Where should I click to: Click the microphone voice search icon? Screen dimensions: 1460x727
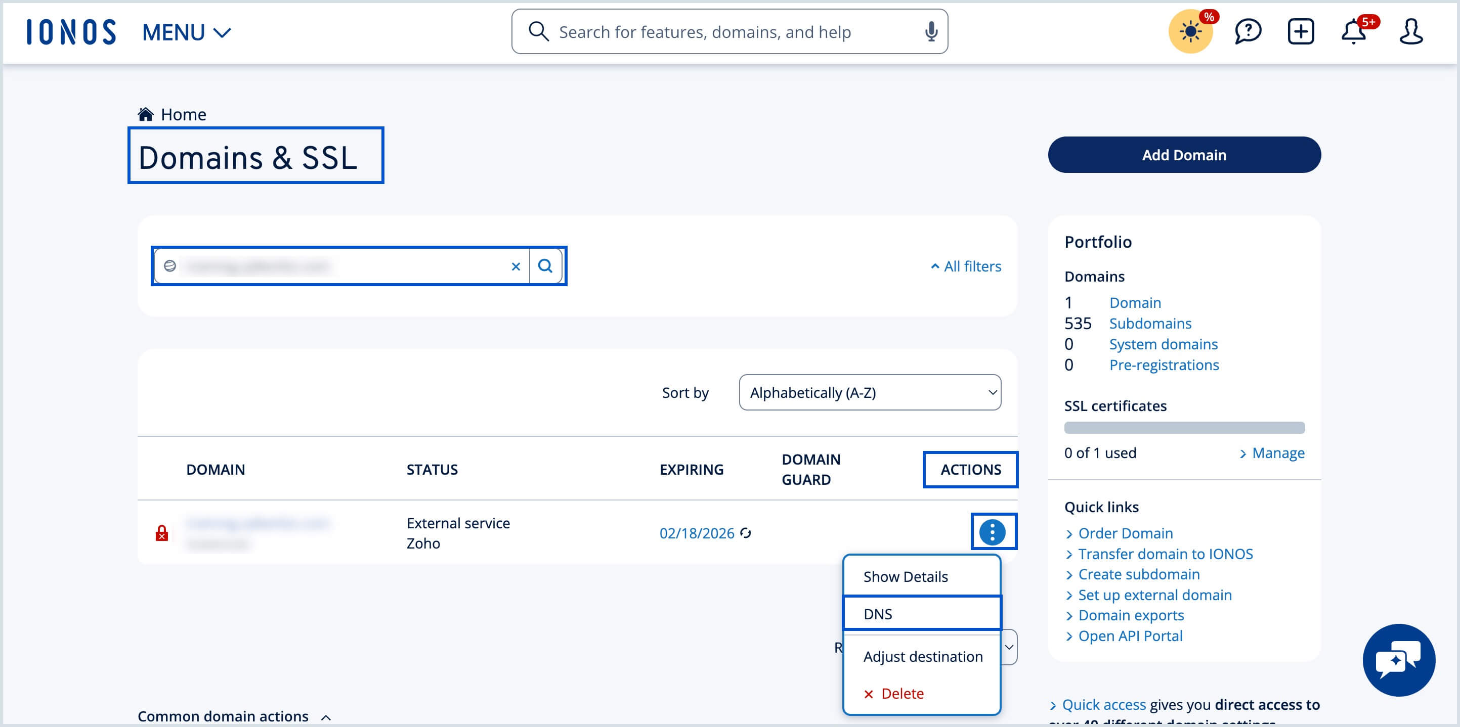[x=931, y=32]
